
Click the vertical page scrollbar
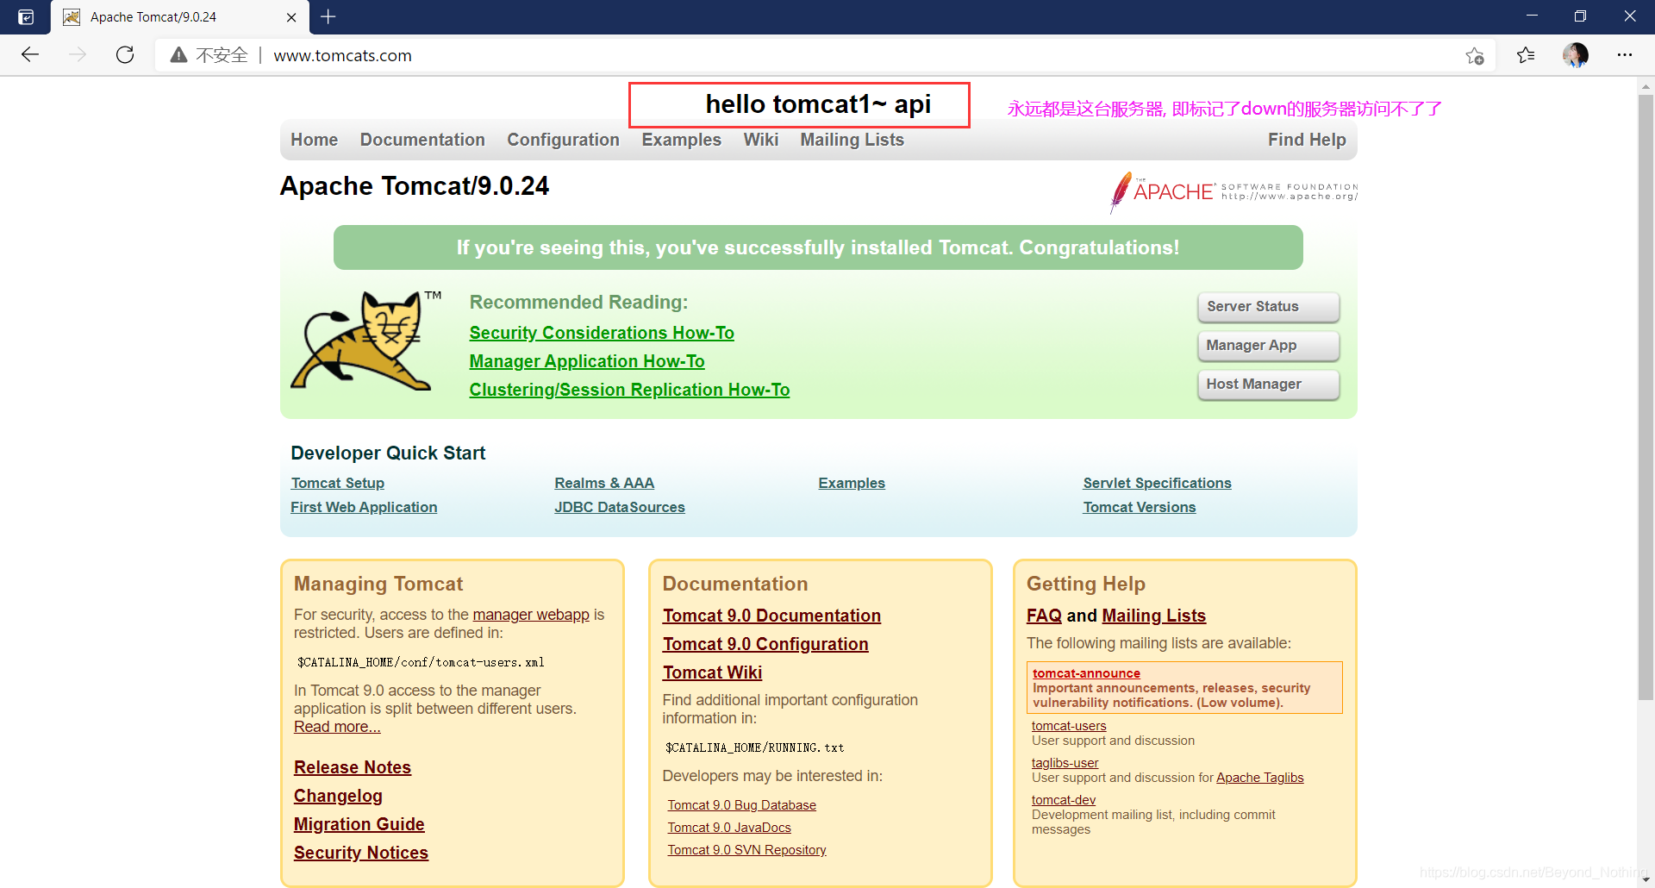(x=1646, y=397)
